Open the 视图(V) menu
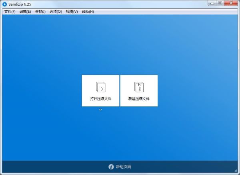The height and width of the screenshot is (175, 240). (72, 12)
